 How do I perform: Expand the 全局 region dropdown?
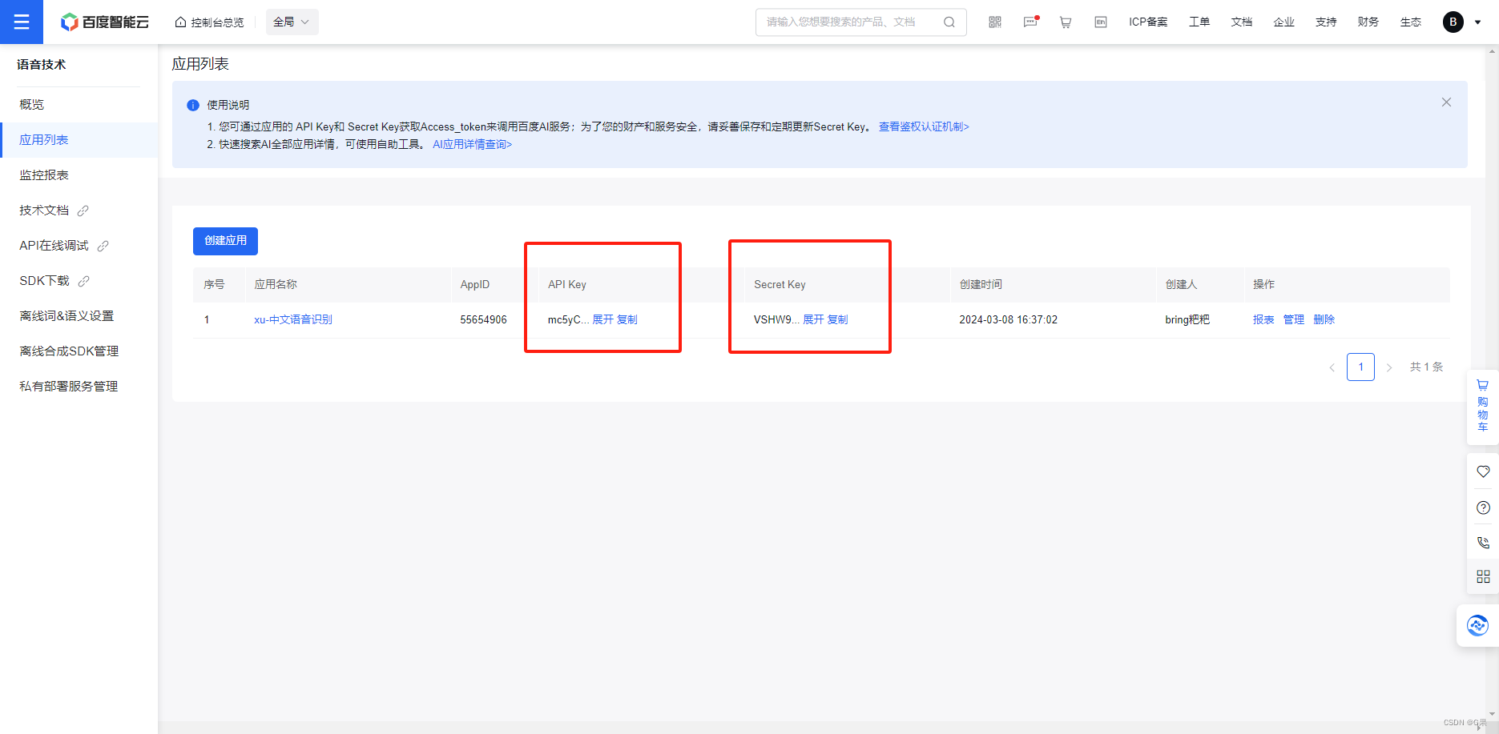[292, 22]
